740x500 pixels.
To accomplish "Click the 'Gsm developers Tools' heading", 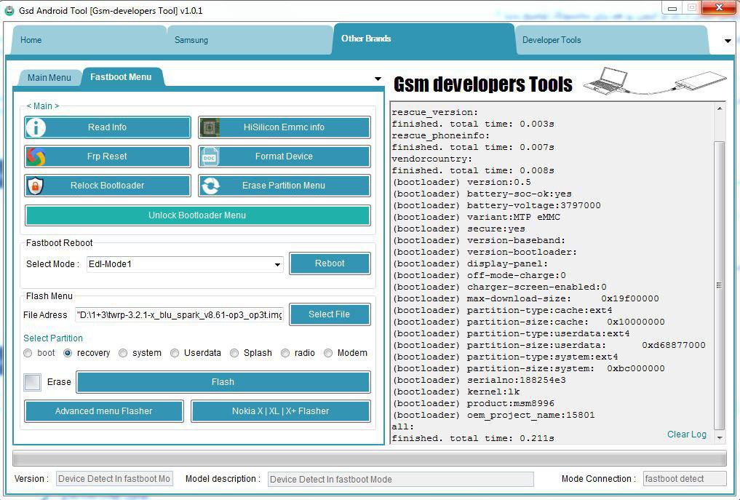I will [483, 84].
